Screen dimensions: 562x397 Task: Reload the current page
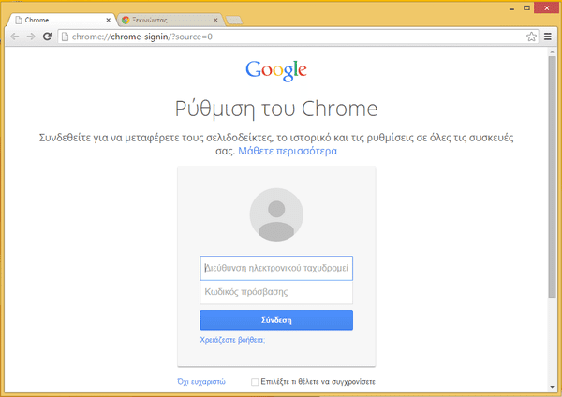(x=47, y=37)
